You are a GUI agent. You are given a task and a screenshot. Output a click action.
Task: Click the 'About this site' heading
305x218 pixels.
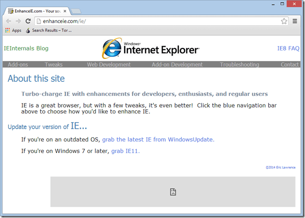pos(36,78)
